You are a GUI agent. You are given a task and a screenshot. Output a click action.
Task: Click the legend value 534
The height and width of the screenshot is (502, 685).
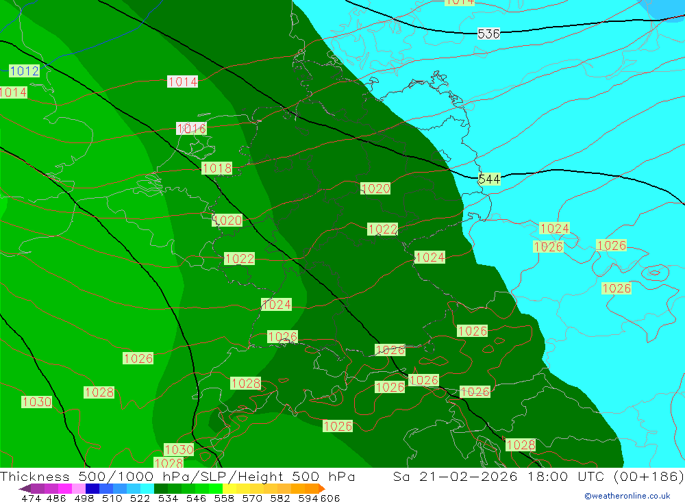pos(169,498)
